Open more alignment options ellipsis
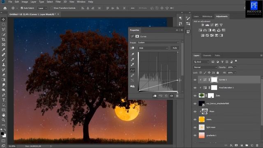The image size is (263, 148). pyautogui.click(x=132, y=8)
